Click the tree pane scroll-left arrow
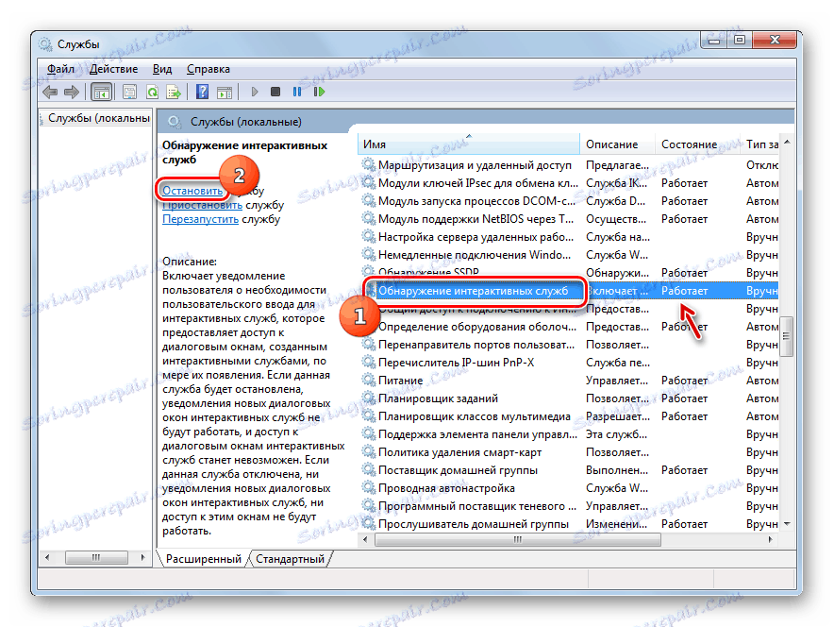 (47, 557)
